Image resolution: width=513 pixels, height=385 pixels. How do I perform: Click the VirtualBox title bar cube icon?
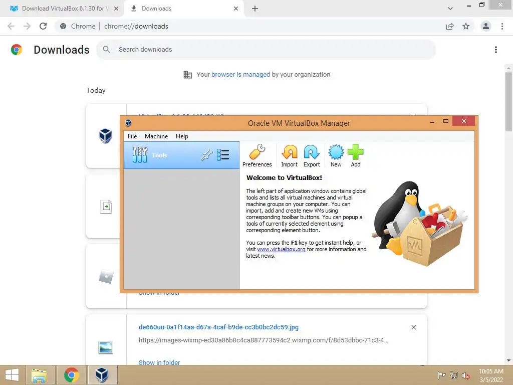128,123
